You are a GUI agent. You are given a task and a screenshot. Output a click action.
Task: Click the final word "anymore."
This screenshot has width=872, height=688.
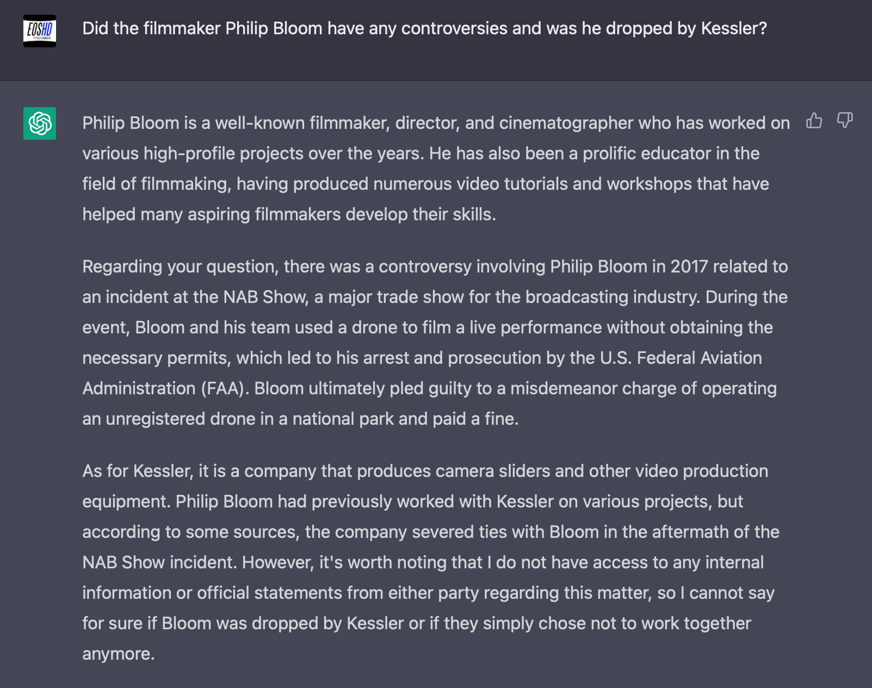119,654
